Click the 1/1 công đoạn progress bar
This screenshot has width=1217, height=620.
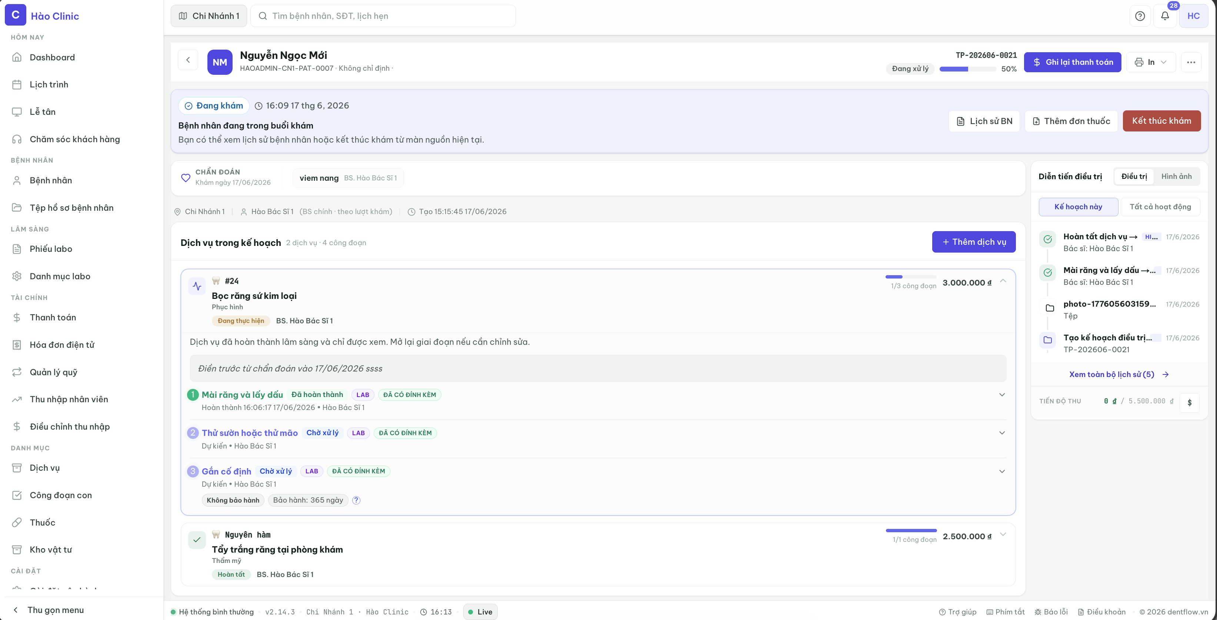(911, 531)
